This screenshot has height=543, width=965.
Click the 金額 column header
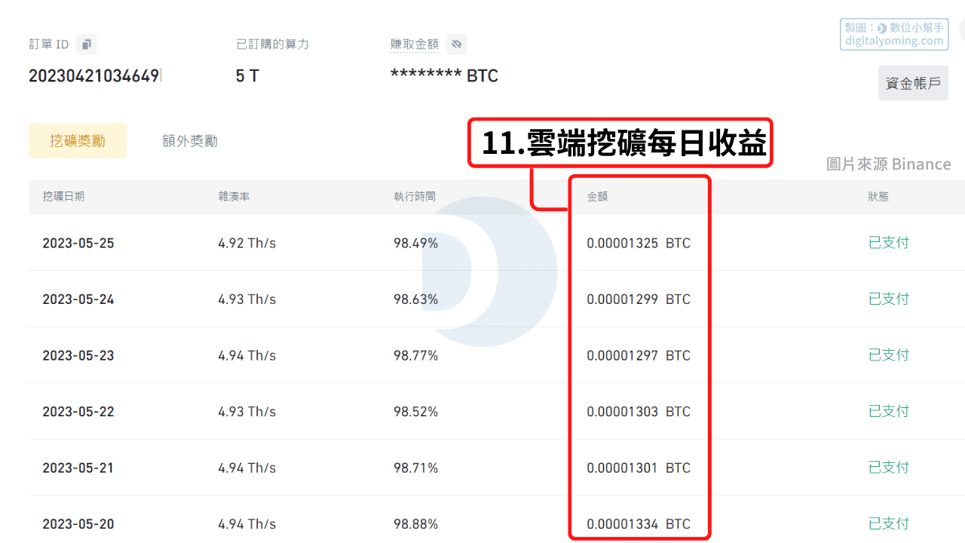coord(597,197)
